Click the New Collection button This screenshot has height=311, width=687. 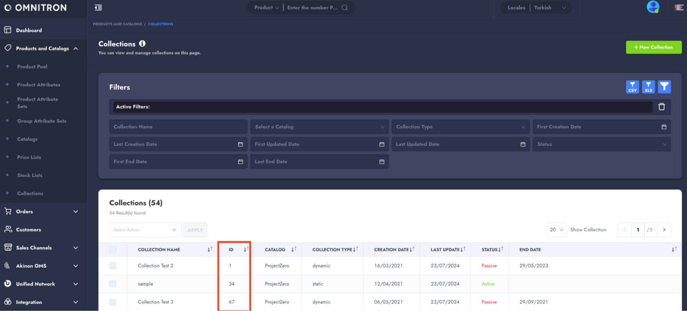[653, 47]
